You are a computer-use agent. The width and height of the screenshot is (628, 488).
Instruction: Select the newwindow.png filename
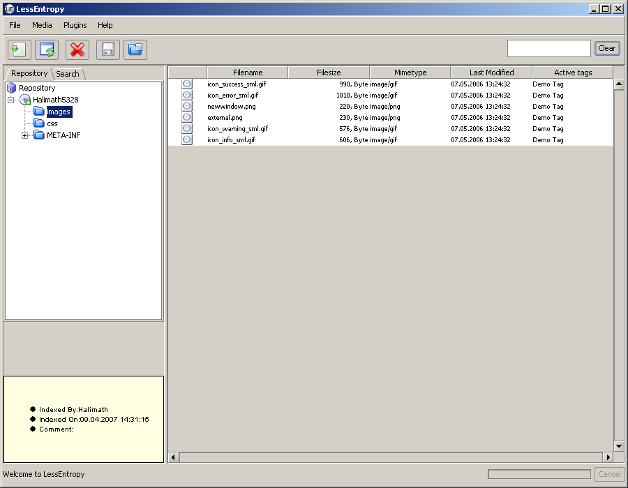[232, 107]
